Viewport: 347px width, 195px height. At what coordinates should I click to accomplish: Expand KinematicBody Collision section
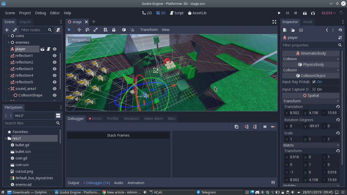tap(311, 59)
